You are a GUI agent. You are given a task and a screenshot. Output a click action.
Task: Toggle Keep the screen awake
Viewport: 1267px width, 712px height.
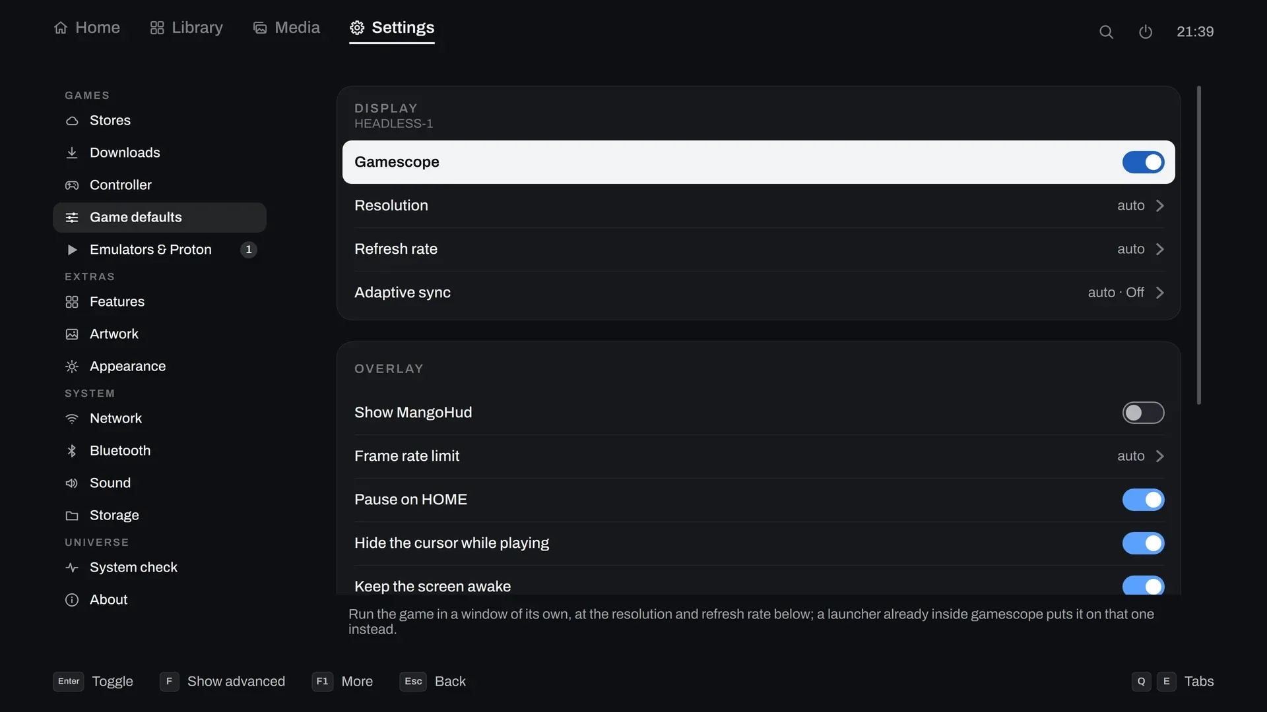tap(1143, 585)
